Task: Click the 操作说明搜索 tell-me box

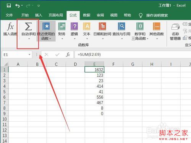Action: click(157, 16)
